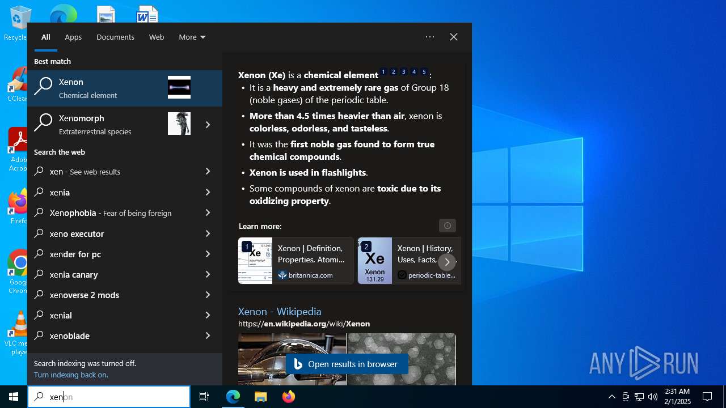
Task: Open the More filter dropdown
Action: 192,37
